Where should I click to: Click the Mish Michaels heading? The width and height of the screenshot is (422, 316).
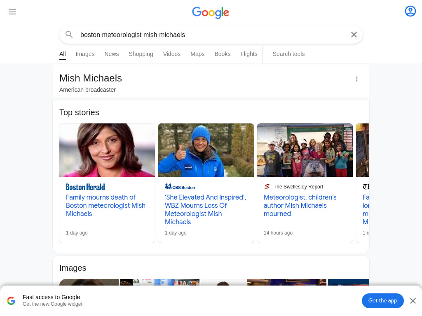point(91,78)
